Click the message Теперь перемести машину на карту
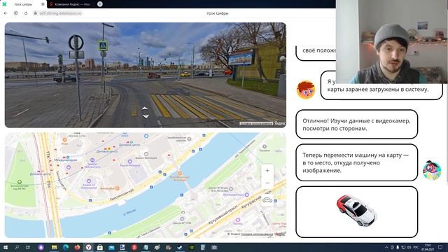 point(356,162)
